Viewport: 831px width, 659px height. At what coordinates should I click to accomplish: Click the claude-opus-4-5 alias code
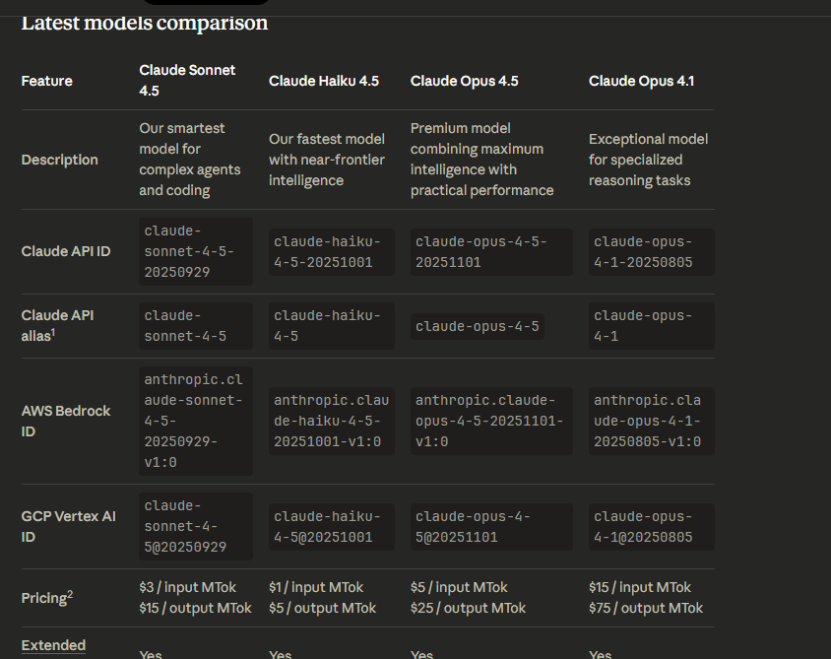pyautogui.click(x=478, y=326)
